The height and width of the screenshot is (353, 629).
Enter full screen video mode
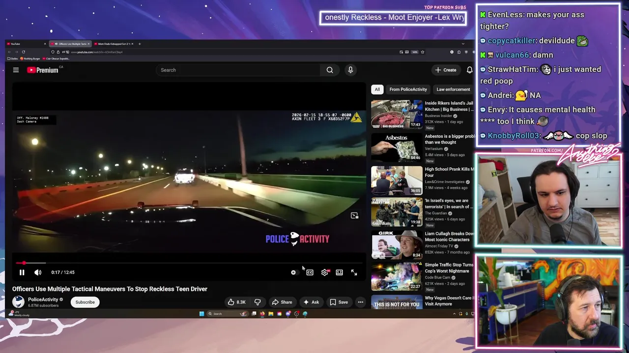354,272
